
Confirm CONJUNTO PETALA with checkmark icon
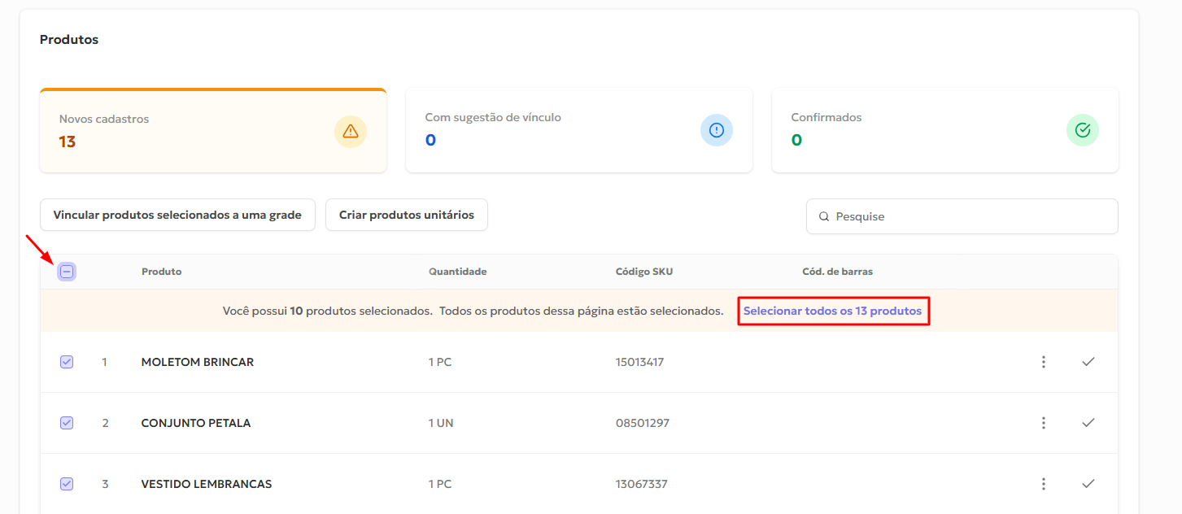1088,423
